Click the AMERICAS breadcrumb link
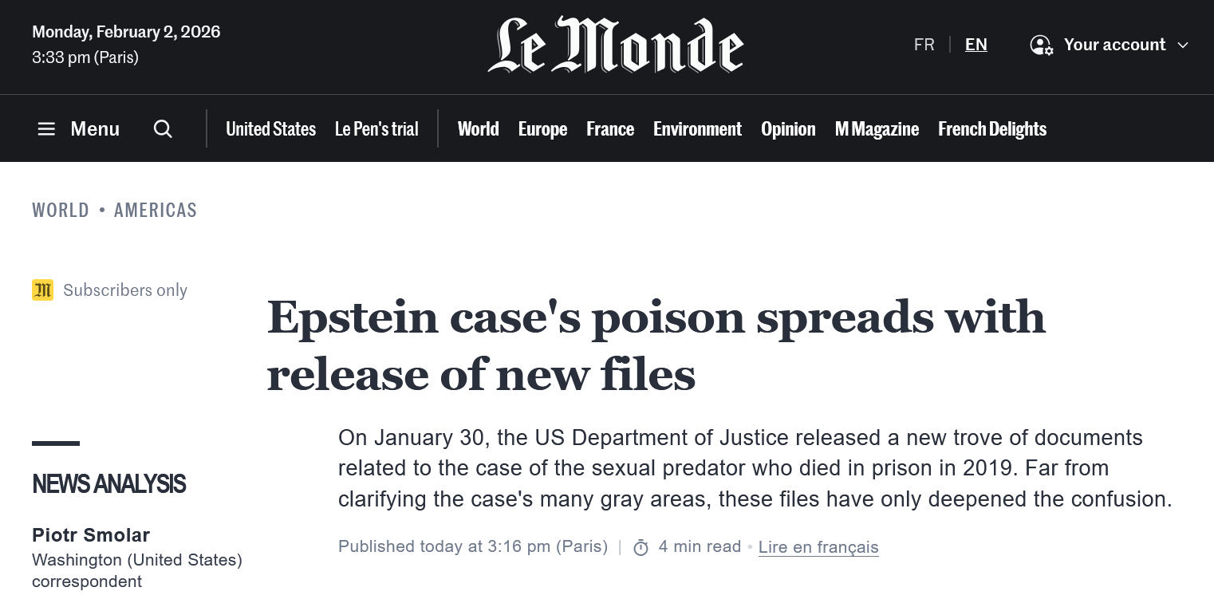 pyautogui.click(x=156, y=211)
